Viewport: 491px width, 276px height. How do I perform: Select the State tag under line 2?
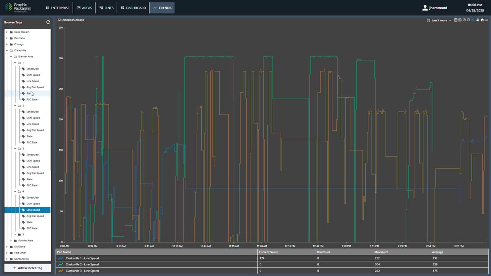tap(29, 136)
